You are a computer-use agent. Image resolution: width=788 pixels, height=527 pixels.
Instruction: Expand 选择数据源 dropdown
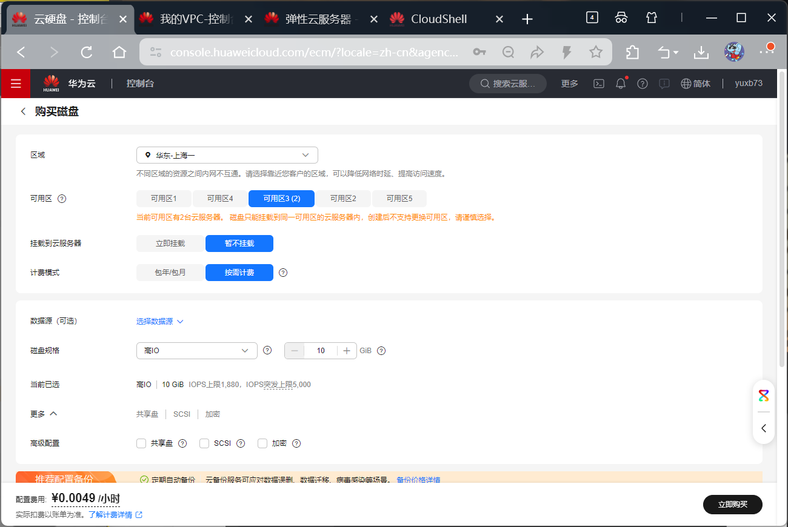point(160,322)
